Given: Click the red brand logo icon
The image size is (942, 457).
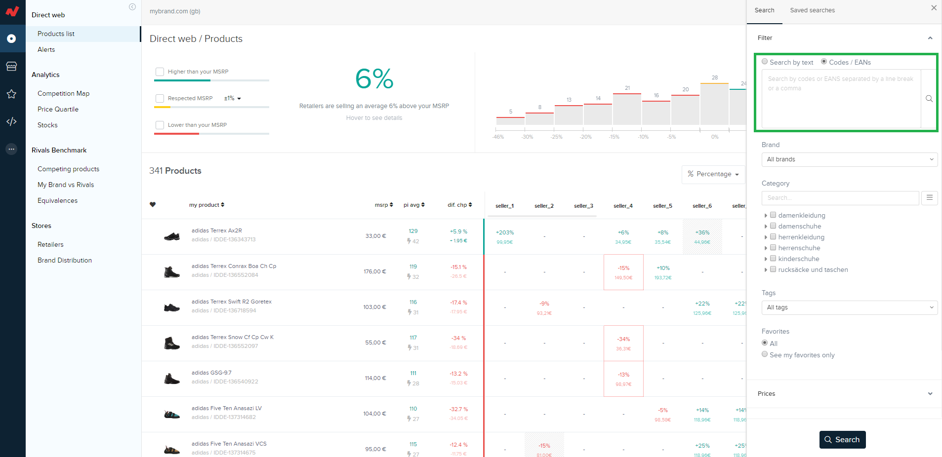Looking at the screenshot, I should click(12, 11).
